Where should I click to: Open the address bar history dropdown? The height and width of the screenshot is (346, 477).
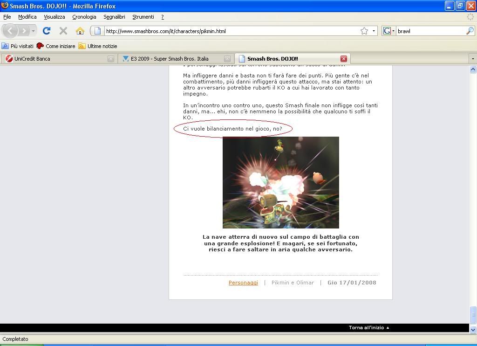click(374, 31)
